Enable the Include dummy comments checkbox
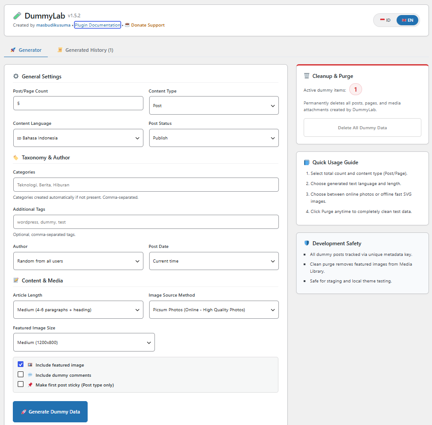 21,374
